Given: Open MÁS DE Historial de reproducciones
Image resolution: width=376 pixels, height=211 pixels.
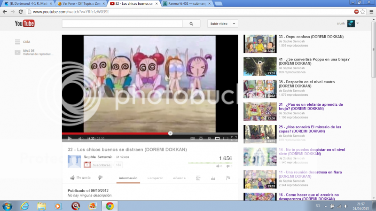Looking at the screenshot, I should 34,52.
